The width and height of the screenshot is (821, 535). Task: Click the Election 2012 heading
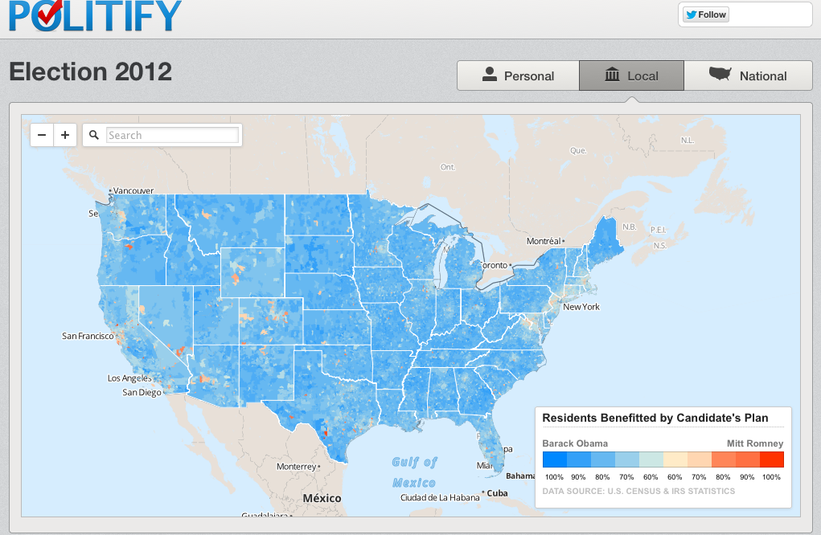[x=91, y=71]
